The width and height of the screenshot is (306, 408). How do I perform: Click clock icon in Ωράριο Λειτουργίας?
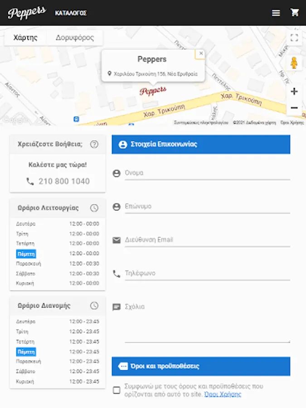click(94, 208)
